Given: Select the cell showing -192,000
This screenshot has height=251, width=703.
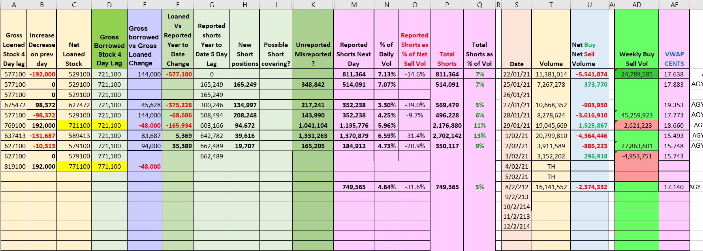Looking at the screenshot, I should tap(41, 74).
